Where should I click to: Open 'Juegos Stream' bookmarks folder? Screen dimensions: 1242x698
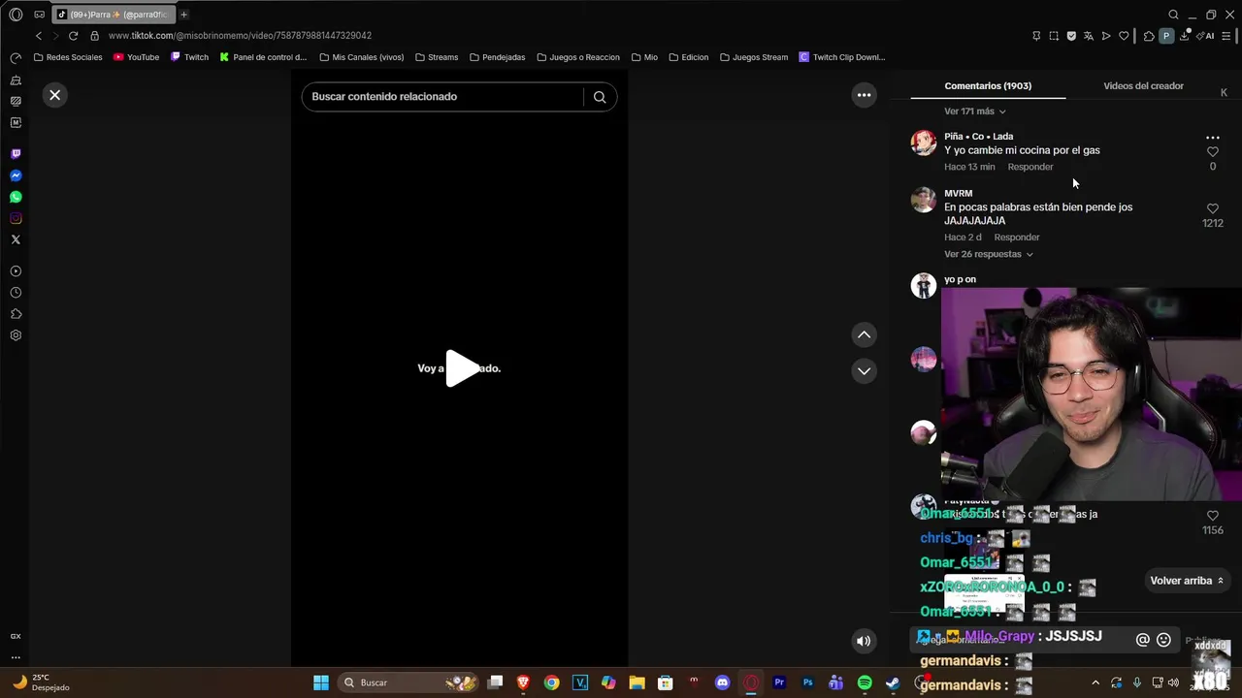point(753,57)
